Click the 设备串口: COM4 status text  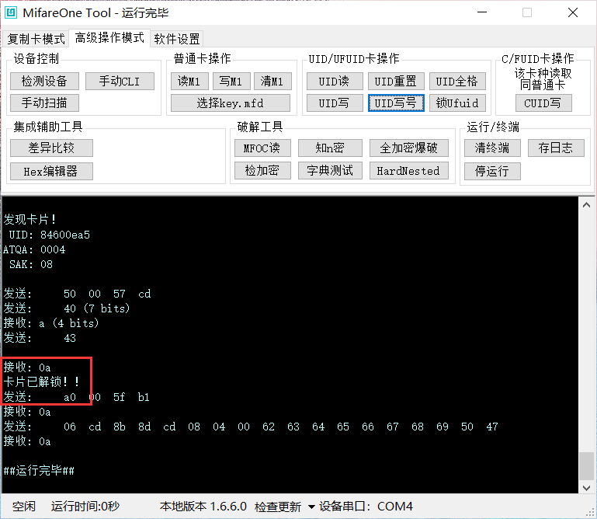click(366, 507)
